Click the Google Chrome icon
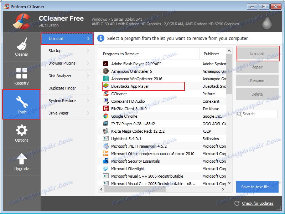The height and width of the screenshot is (214, 285). click(x=105, y=116)
